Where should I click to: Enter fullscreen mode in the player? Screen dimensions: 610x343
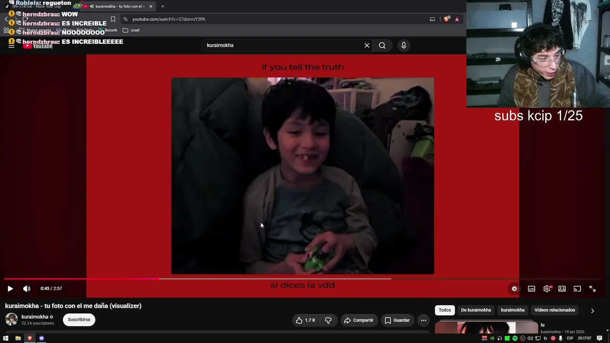(x=592, y=289)
